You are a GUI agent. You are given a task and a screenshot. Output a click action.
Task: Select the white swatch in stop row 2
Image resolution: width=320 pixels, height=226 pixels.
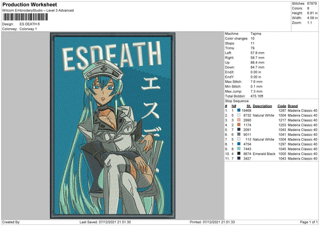tap(239, 115)
